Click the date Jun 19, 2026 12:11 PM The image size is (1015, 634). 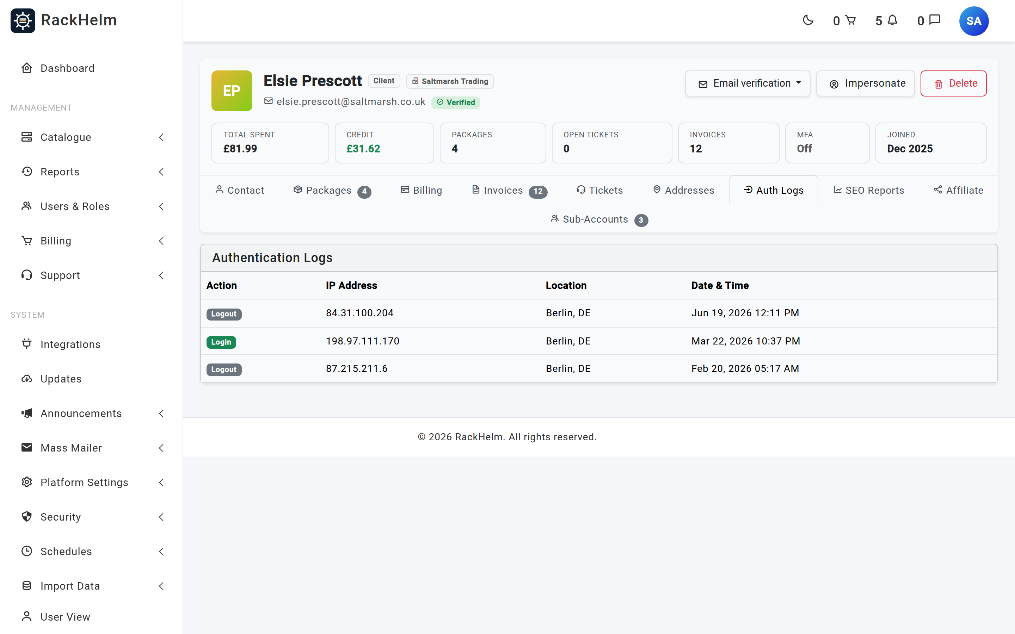pyautogui.click(x=745, y=313)
